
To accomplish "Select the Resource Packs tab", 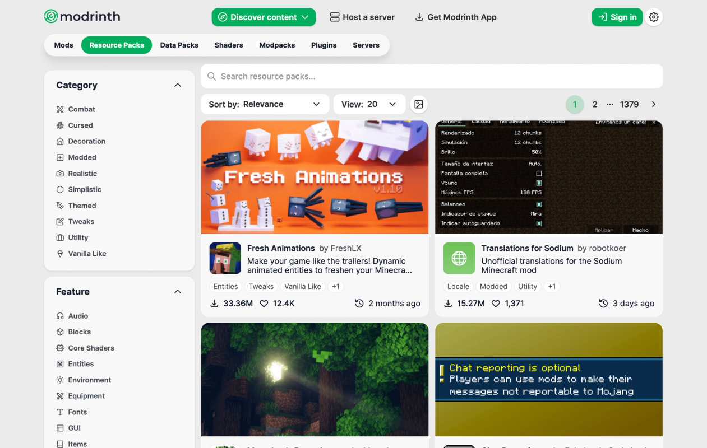I will pos(117,45).
